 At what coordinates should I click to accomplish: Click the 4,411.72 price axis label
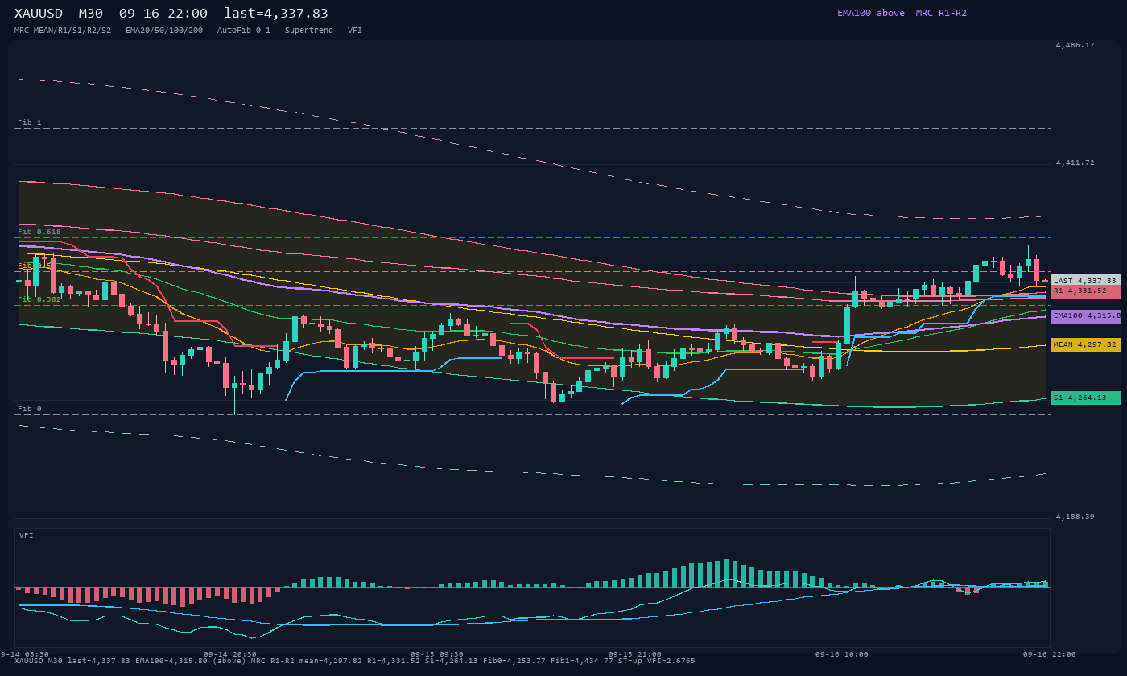(x=1075, y=163)
